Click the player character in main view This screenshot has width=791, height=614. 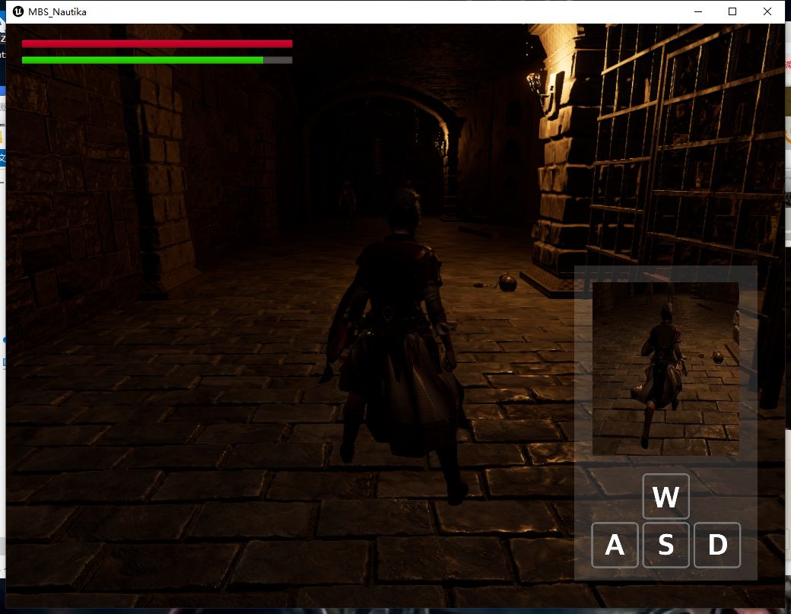click(x=399, y=342)
